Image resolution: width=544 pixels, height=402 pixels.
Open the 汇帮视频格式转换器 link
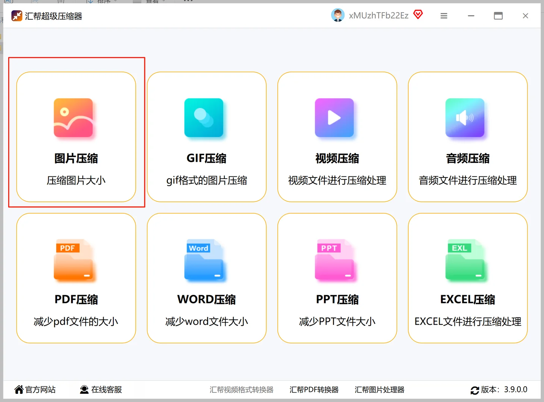coord(242,390)
